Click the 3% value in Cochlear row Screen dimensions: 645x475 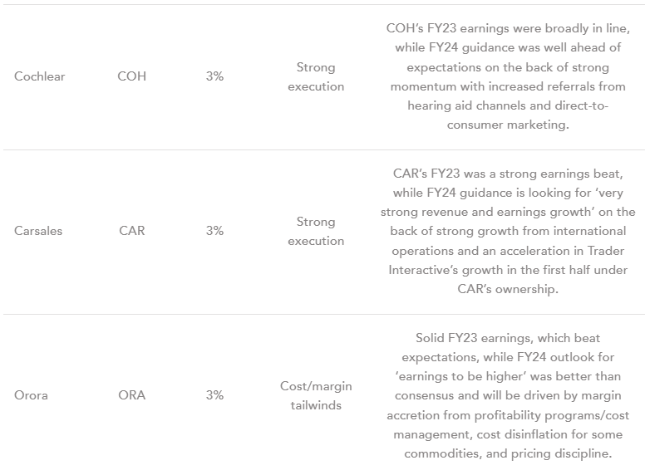[x=214, y=76]
